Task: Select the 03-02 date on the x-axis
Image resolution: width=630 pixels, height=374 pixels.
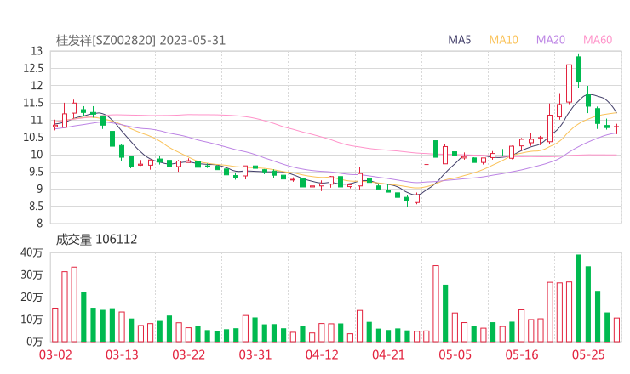Action: (55, 354)
